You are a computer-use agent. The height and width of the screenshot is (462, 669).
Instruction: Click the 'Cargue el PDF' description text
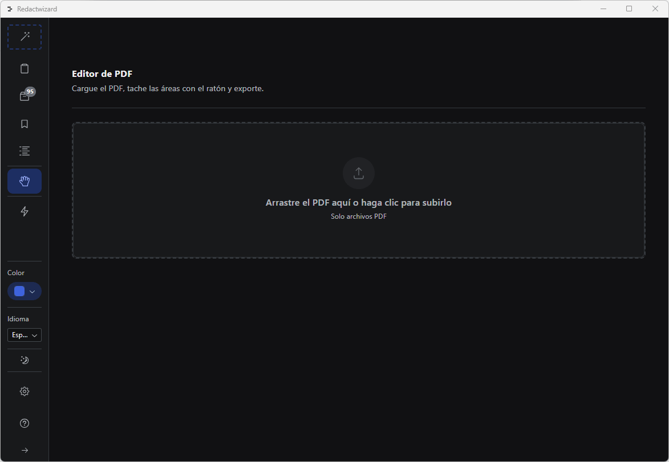[168, 89]
